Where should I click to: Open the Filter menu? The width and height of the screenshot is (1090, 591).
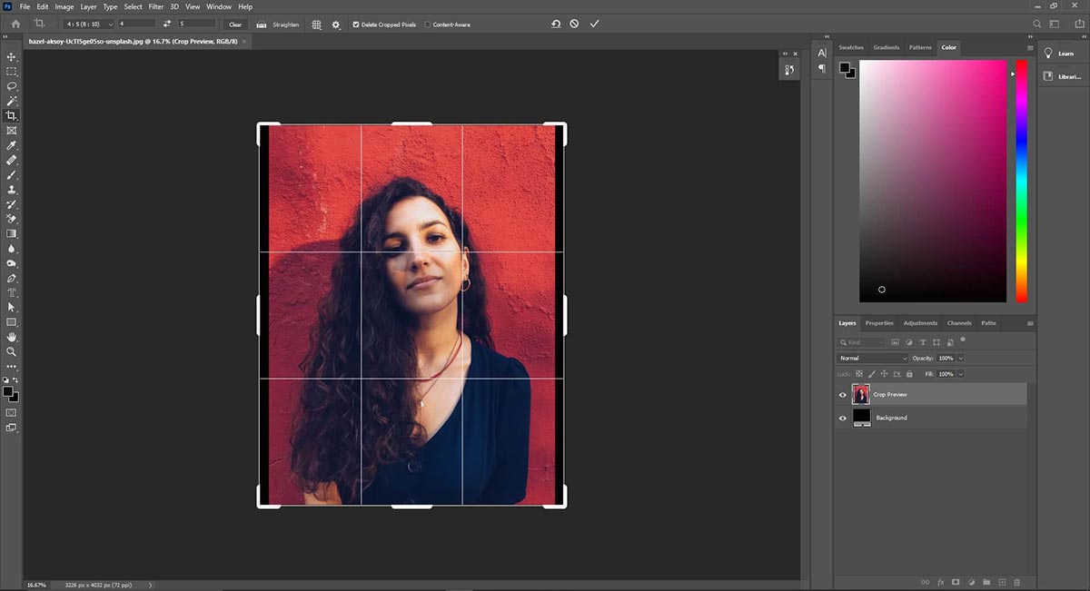coord(156,6)
